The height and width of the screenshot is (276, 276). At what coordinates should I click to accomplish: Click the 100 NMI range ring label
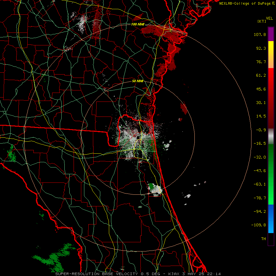coord(138,24)
